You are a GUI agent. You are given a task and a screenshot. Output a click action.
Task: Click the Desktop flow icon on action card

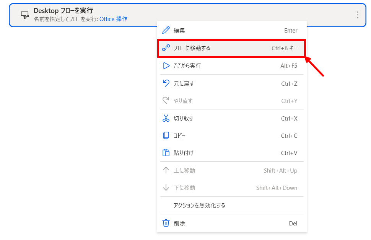tap(25, 15)
